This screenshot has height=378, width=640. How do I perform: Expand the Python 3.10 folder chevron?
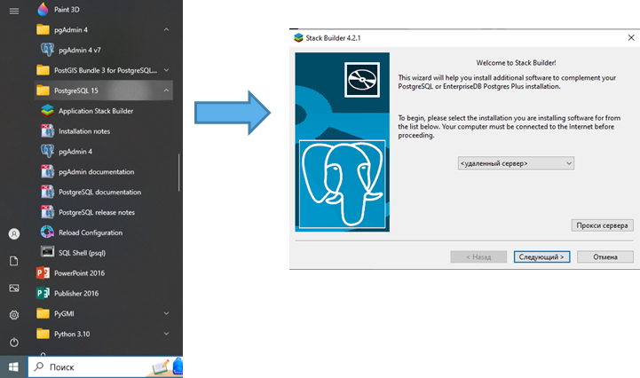[x=166, y=334]
